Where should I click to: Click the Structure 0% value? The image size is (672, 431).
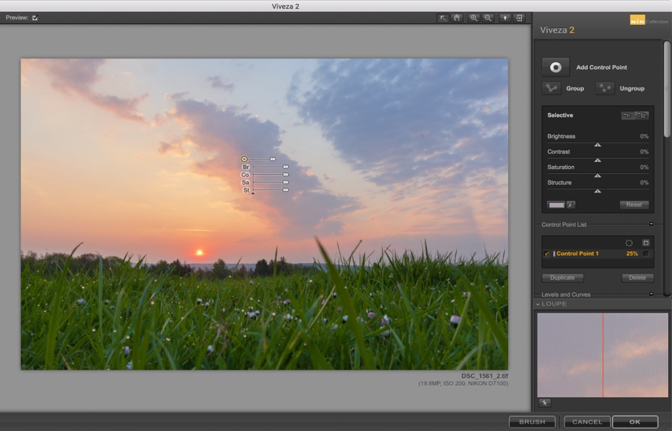[x=644, y=182]
